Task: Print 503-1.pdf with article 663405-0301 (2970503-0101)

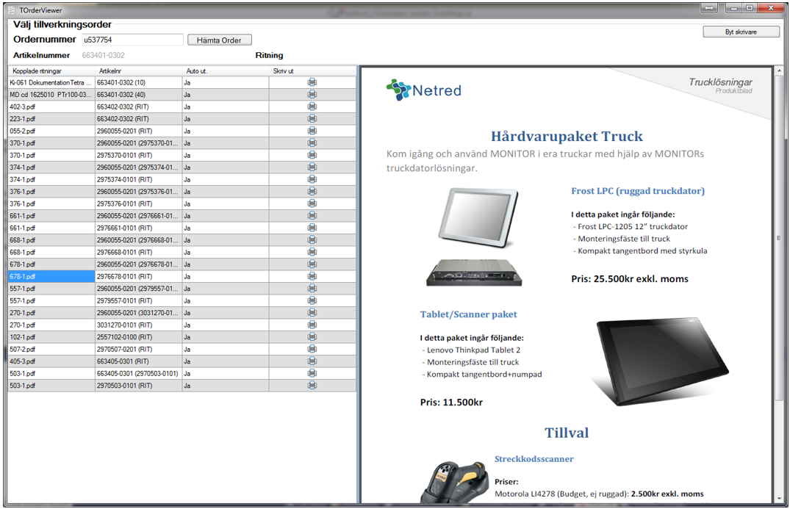Action: (x=312, y=373)
